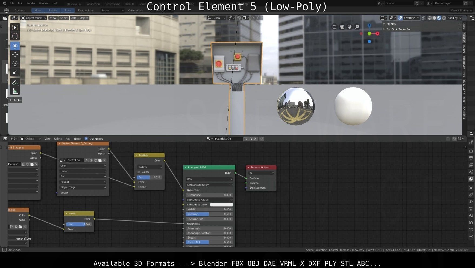Adjust Invert node Fac slider

79,224
